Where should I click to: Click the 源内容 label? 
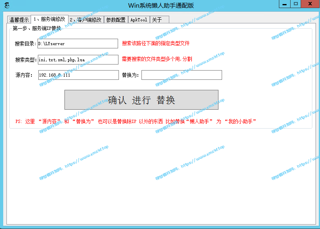pyautogui.click(x=24, y=75)
